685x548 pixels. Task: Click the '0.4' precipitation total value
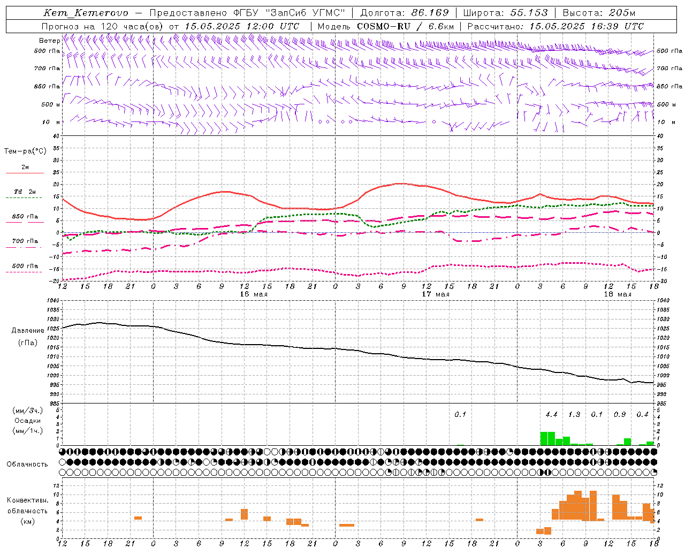(x=642, y=414)
